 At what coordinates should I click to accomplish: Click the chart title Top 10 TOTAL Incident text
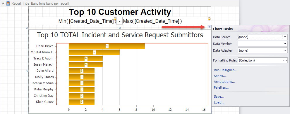pyautogui.click(x=120, y=35)
